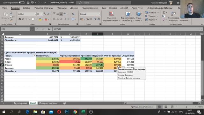This screenshot has height=115, width=204.
Task: Open Сортировка и фильтр button
Action: click(173, 17)
